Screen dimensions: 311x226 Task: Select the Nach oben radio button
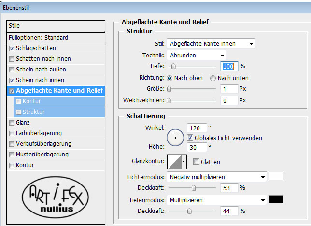(170, 78)
